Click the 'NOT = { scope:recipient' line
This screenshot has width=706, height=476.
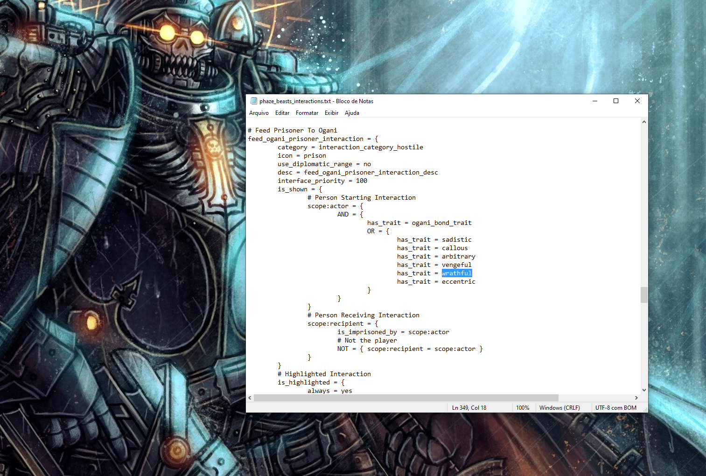pos(410,349)
